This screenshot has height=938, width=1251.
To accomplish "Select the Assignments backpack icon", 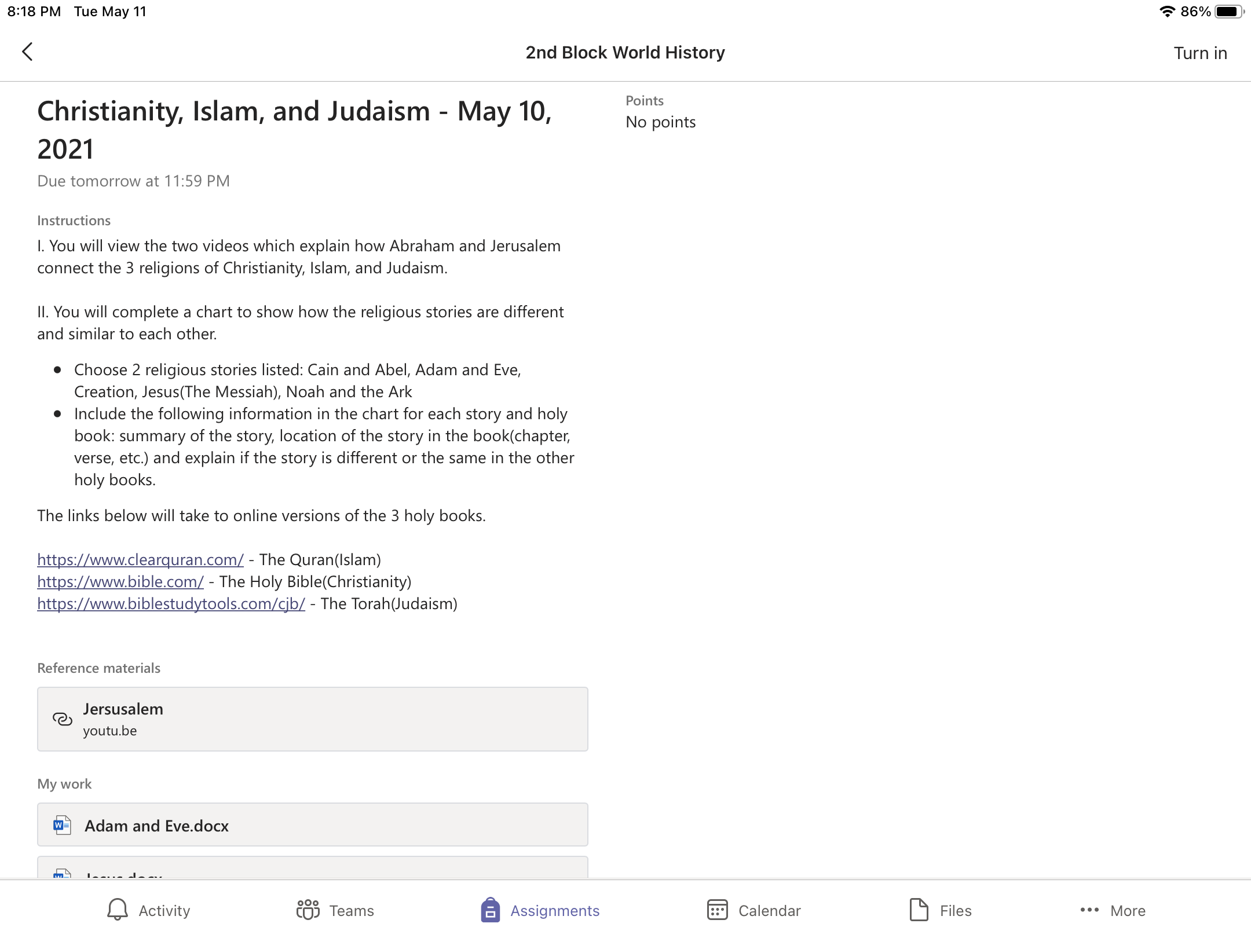I will 490,910.
